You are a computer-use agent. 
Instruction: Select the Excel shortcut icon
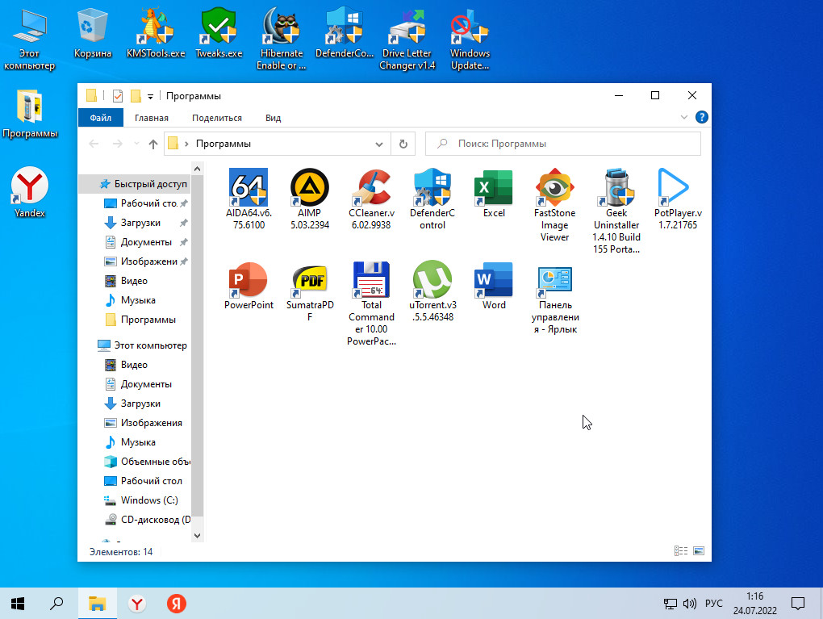493,187
